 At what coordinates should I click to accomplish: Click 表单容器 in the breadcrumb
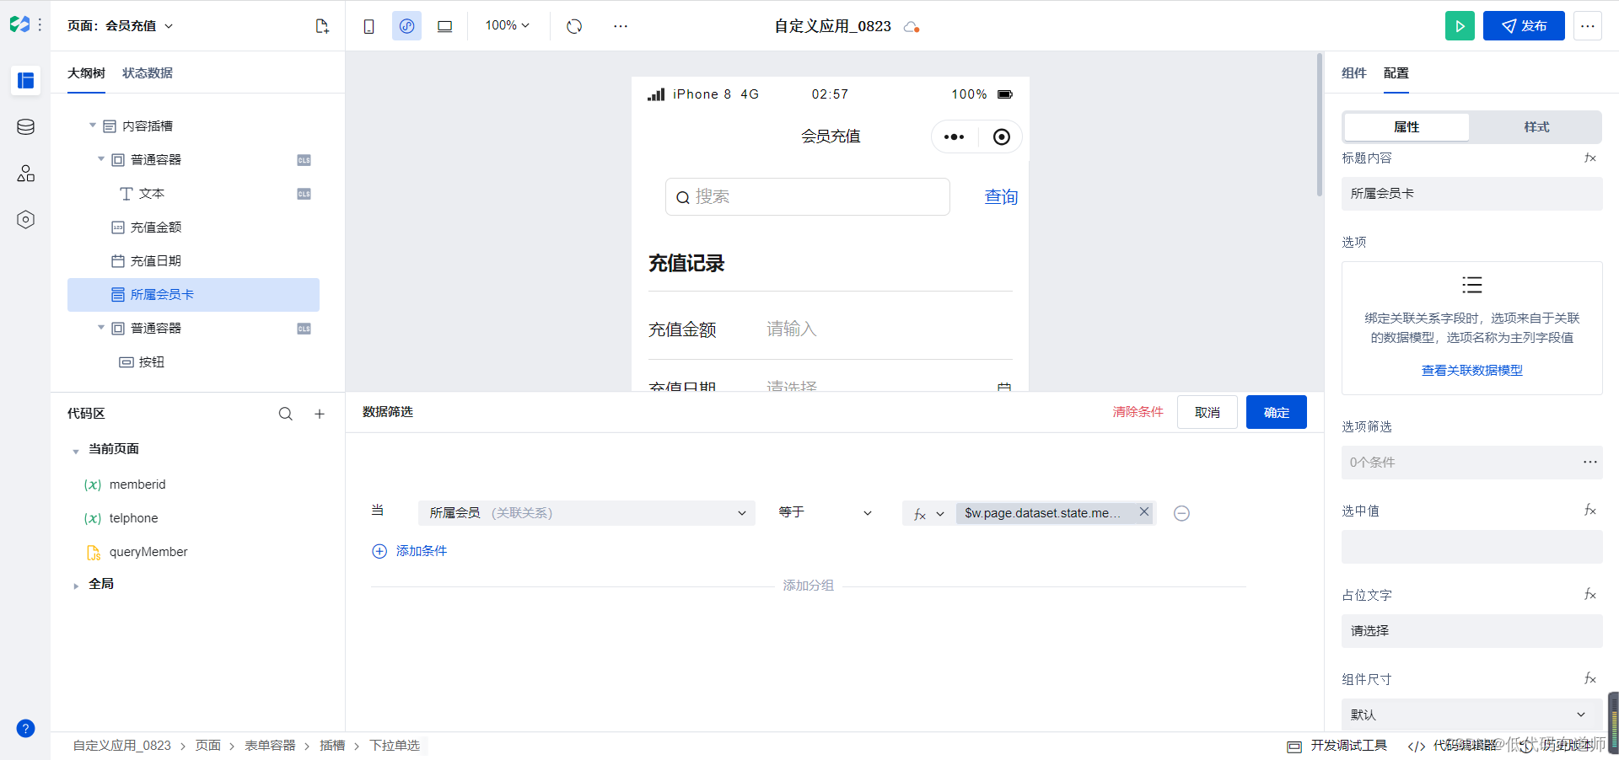point(270,746)
